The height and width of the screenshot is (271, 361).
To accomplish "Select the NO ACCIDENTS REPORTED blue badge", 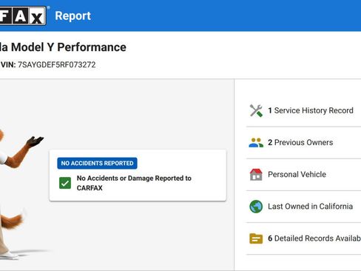I will click(x=97, y=163).
